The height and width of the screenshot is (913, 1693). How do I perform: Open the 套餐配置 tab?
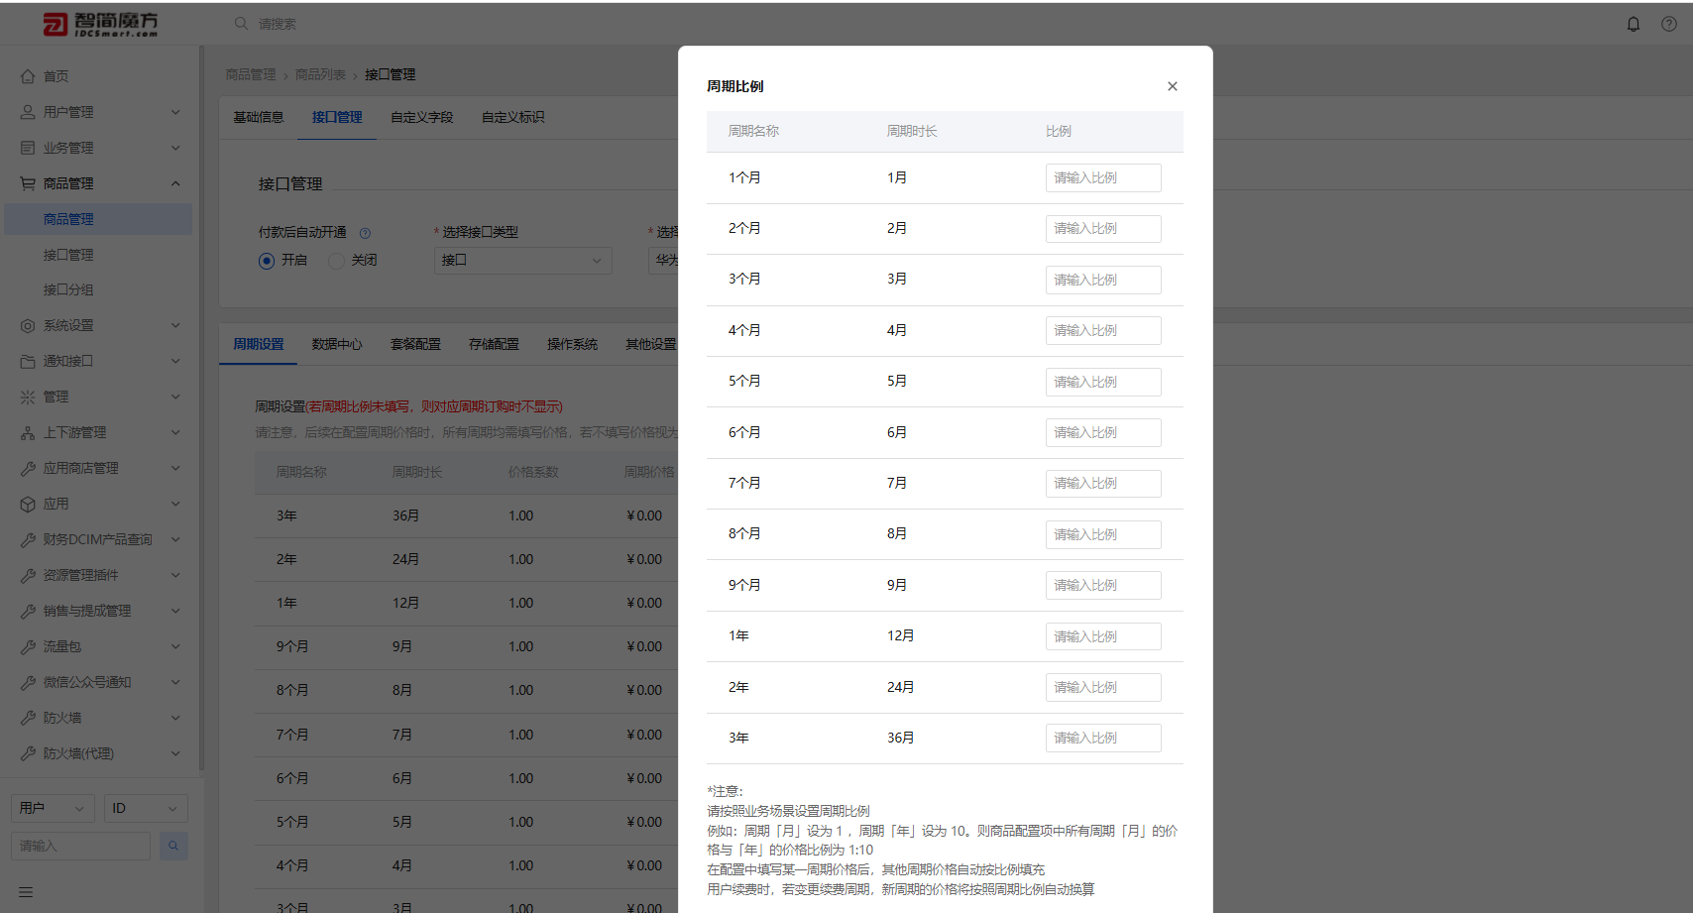click(x=415, y=344)
